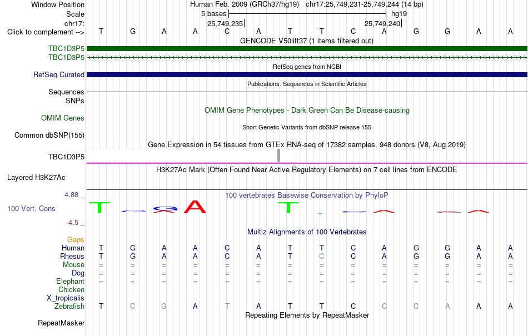Click the Rhesus species label
The width and height of the screenshot is (528, 336).
click(72, 256)
